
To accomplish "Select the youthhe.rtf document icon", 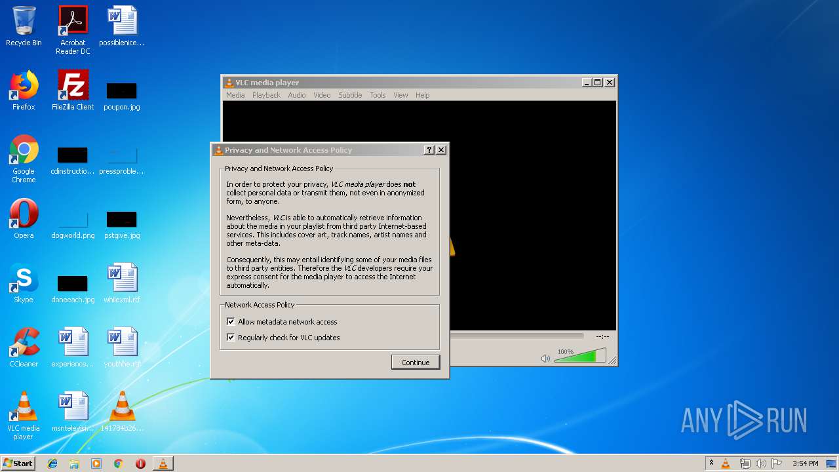I will (x=122, y=348).
